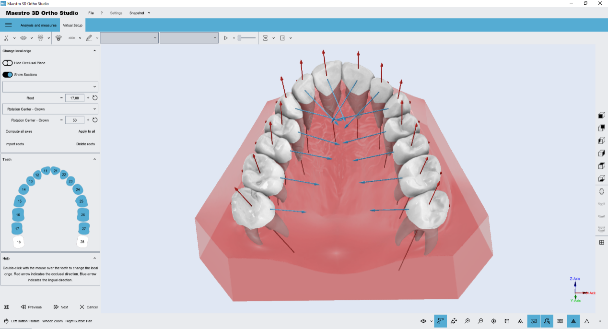Click the rotate view loop icon on right
Screen dimensions: 608x329
pyautogui.click(x=601, y=191)
